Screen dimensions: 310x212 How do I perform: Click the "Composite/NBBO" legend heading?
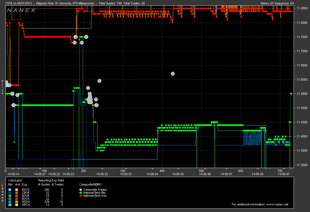[x=90, y=184]
